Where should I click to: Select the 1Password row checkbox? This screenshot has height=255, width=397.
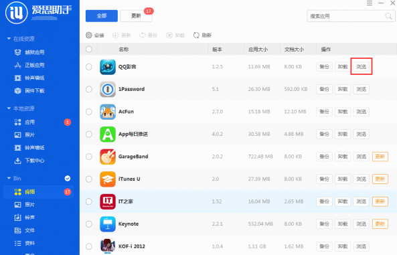tap(89, 89)
